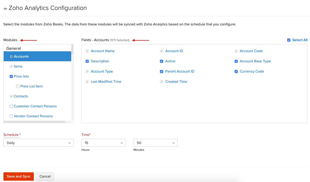Uncheck the Description field checkbox

pyautogui.click(x=87, y=61)
